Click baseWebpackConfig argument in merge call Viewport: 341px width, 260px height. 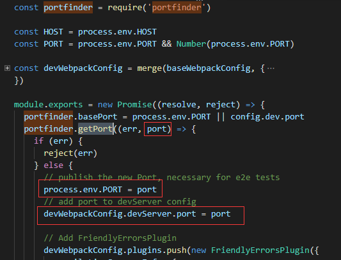209,68
